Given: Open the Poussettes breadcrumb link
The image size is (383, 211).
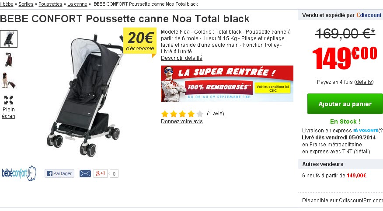Looking at the screenshot, I should point(50,4).
